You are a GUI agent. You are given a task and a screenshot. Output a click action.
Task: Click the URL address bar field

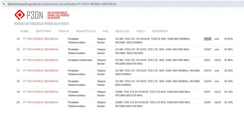coord(101,4)
